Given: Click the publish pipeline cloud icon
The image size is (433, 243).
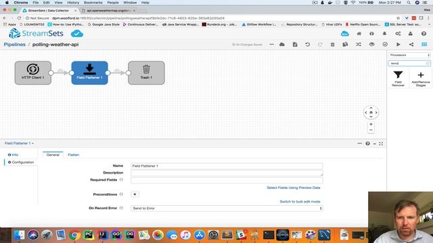Looking at the screenshot, I should click(282, 45).
